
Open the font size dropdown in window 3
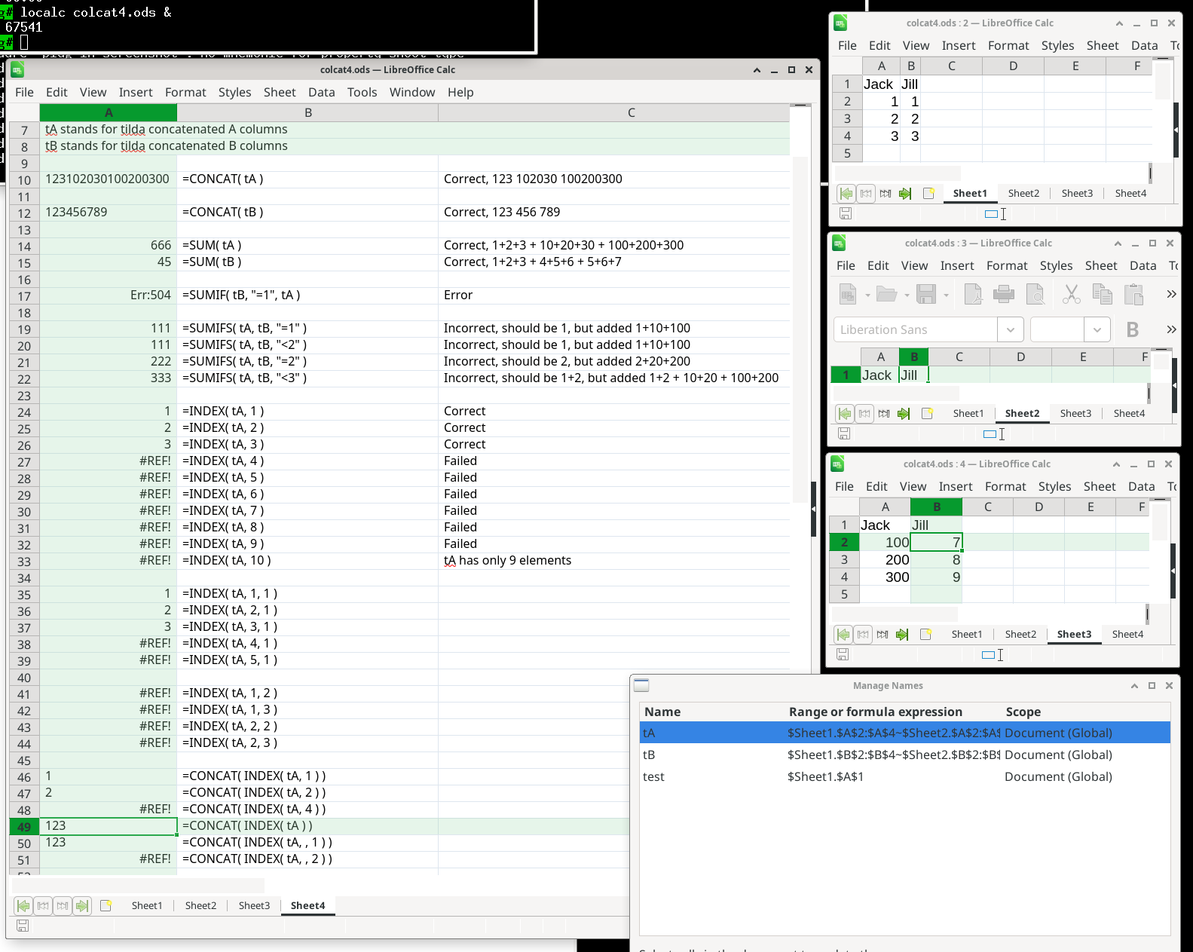tap(1097, 329)
